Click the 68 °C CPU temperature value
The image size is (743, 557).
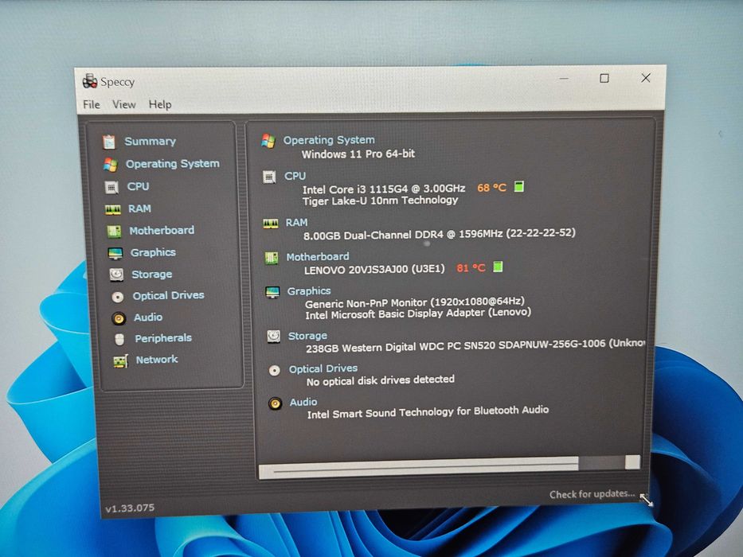(491, 188)
